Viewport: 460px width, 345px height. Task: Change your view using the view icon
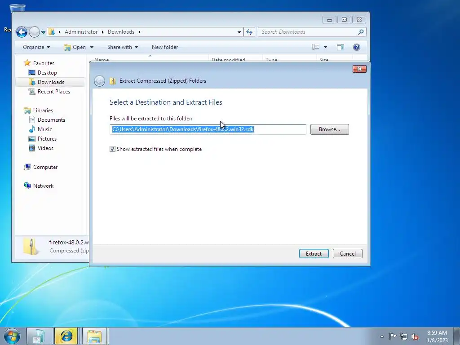pos(316,47)
